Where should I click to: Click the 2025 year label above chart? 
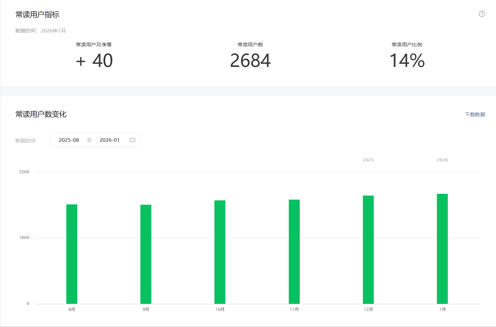(368, 160)
